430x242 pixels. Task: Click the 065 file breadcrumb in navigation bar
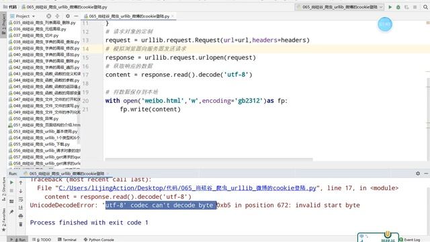click(64, 7)
